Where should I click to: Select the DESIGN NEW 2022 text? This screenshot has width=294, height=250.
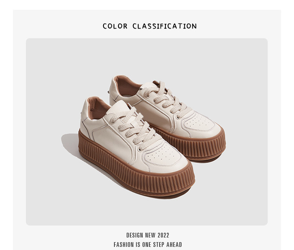coord(148,235)
